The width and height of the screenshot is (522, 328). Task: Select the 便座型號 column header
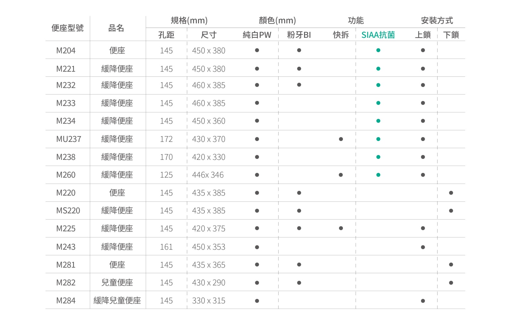pos(67,28)
